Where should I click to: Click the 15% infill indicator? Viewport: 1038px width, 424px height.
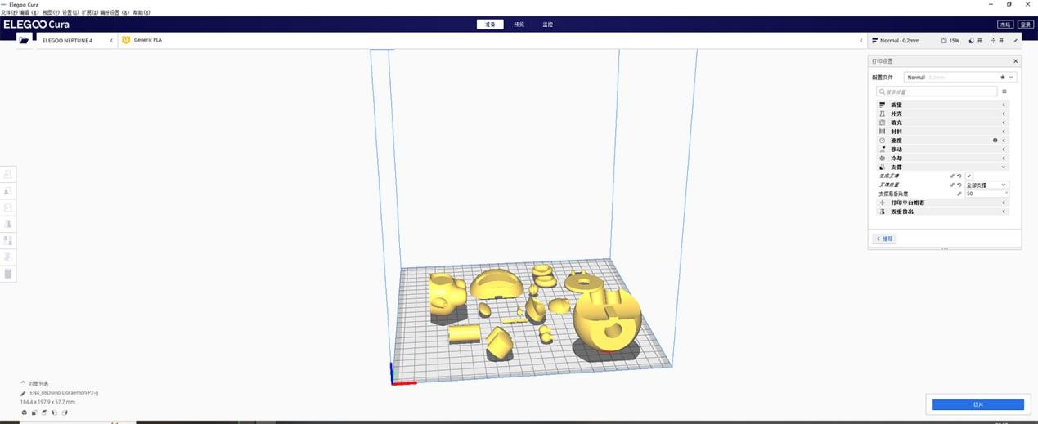pos(950,40)
